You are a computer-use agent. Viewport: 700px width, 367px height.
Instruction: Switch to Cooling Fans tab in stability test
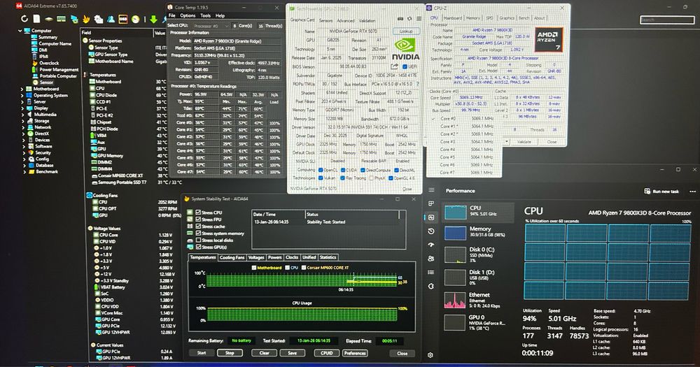[x=232, y=257]
